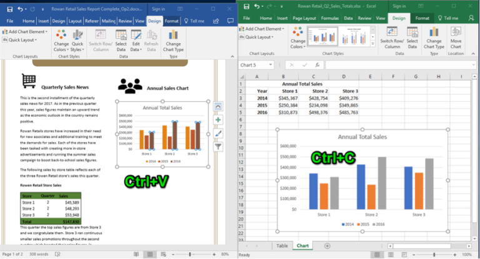Click Select Data in Excel ribbon
Viewport: 480px width, 259px height.
[x=412, y=38]
